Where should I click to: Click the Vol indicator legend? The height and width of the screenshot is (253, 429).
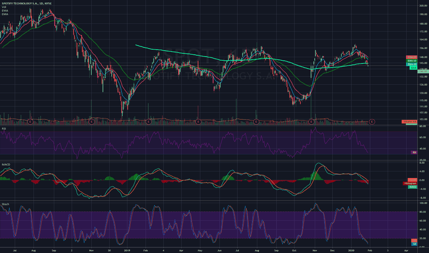(4, 7)
